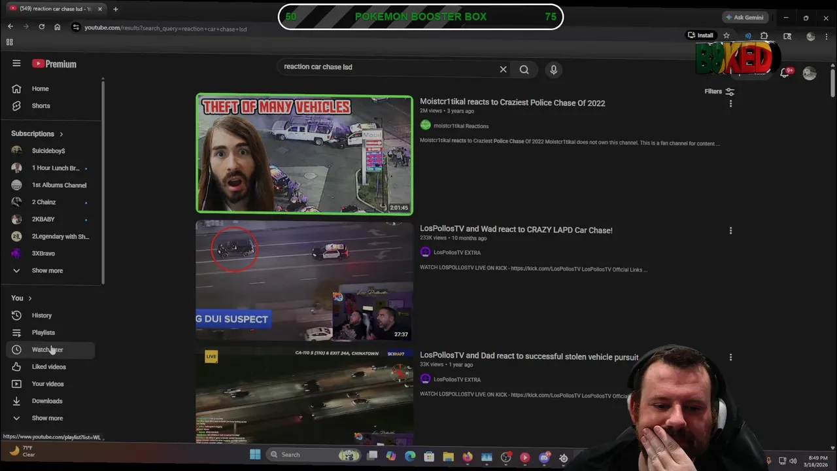Play the LIVE Chinatown pursuit thumbnail
The width and height of the screenshot is (837, 471).
click(x=305, y=396)
